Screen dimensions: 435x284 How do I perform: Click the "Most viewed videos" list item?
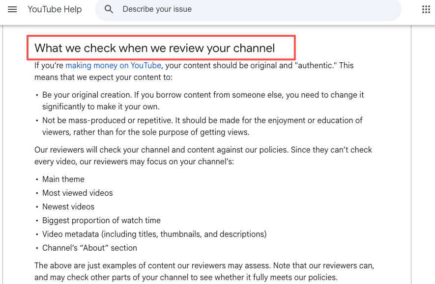tap(77, 193)
